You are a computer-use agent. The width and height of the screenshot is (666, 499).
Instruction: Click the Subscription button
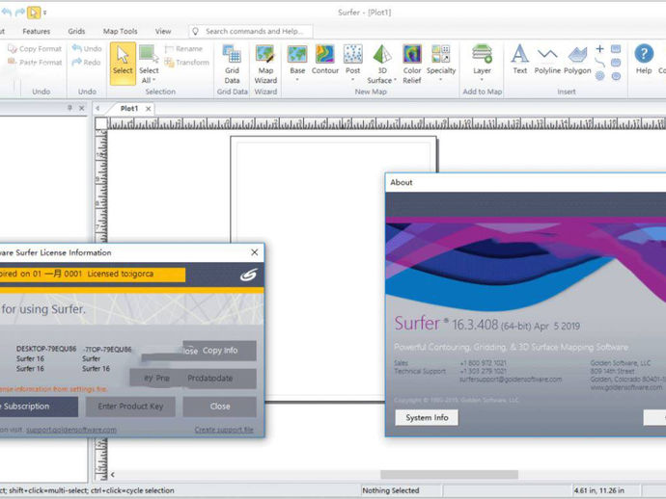pyautogui.click(x=39, y=407)
